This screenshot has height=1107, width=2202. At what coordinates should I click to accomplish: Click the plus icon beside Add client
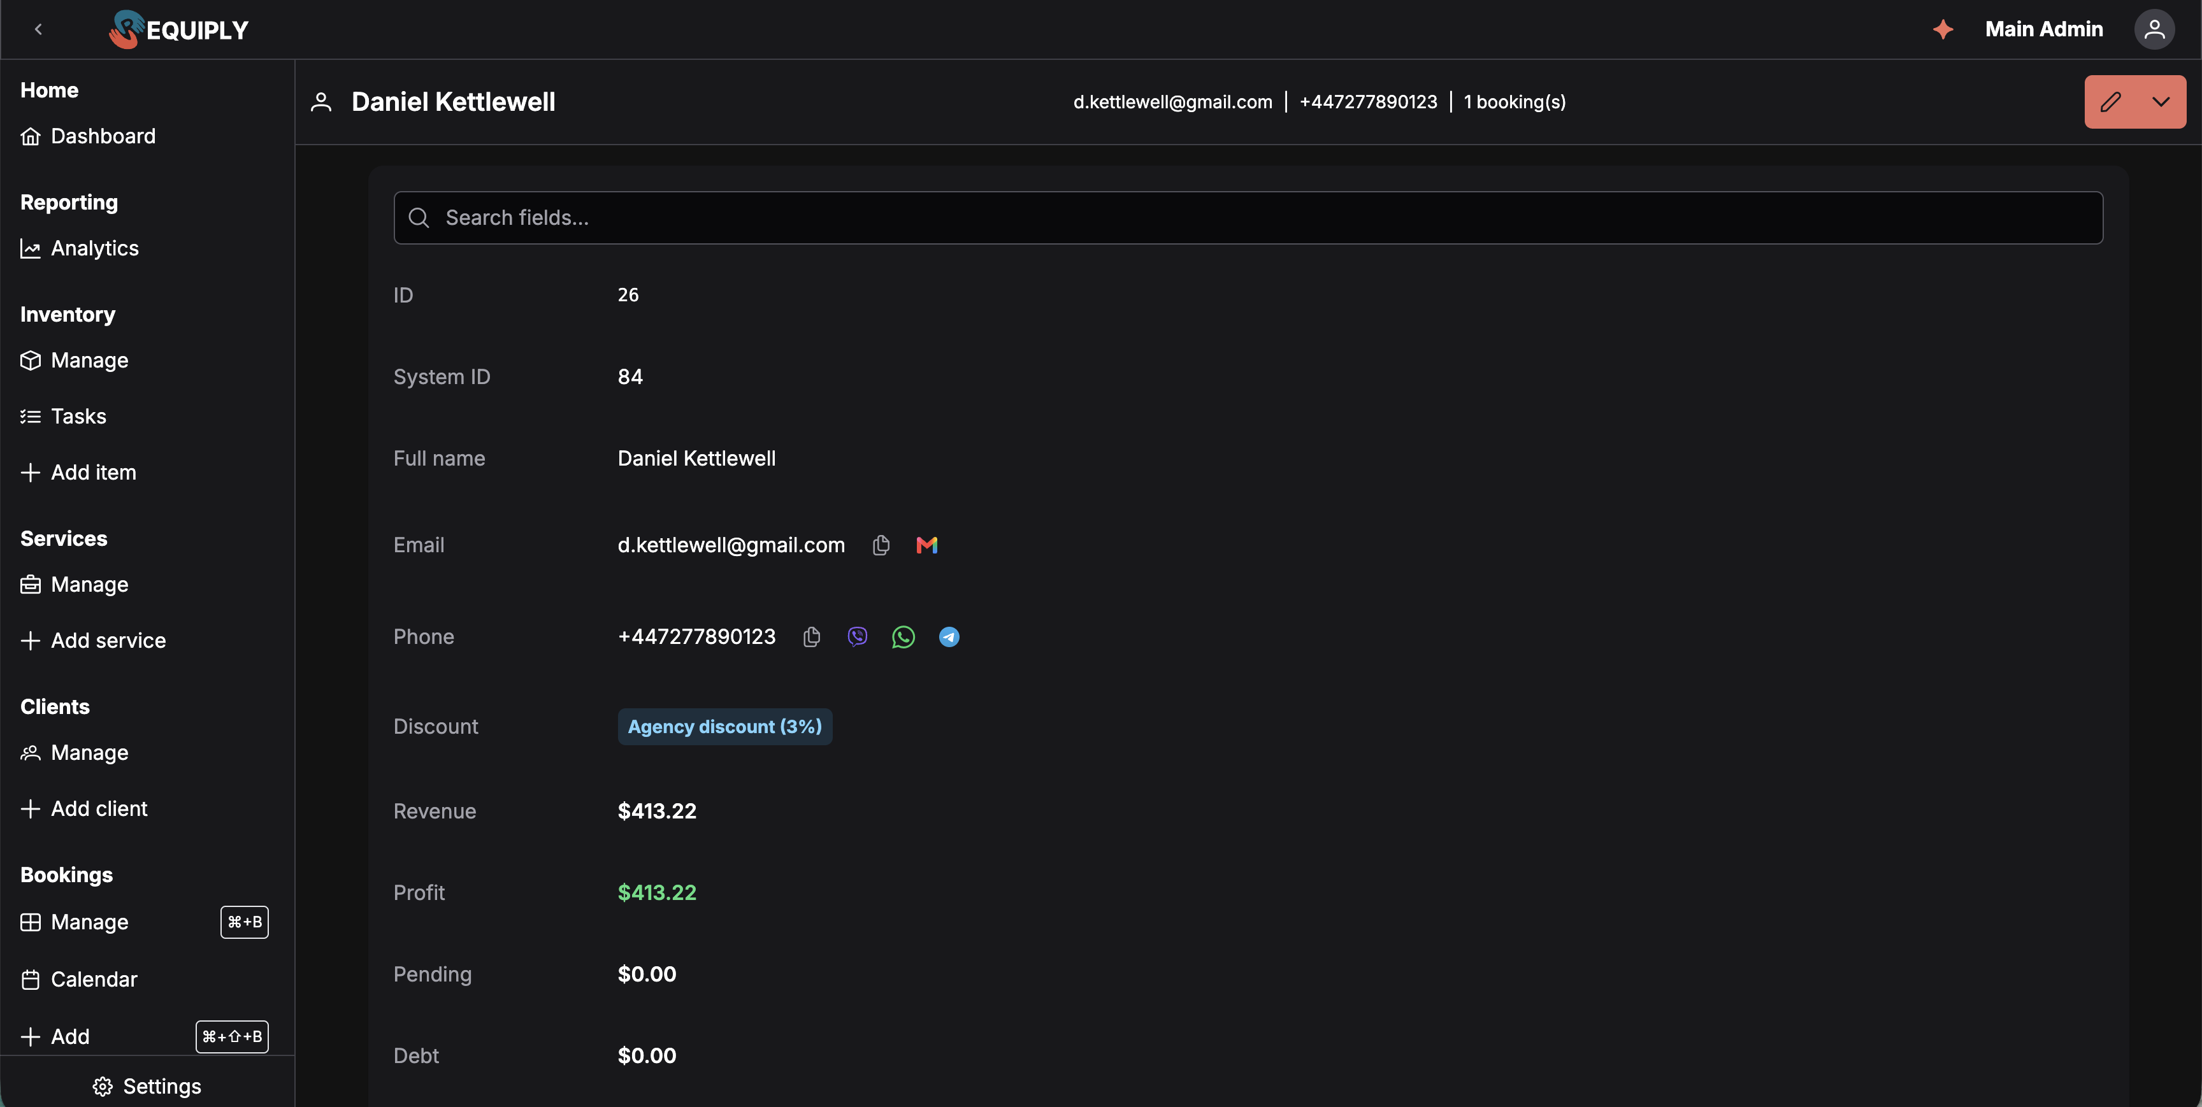(31, 809)
